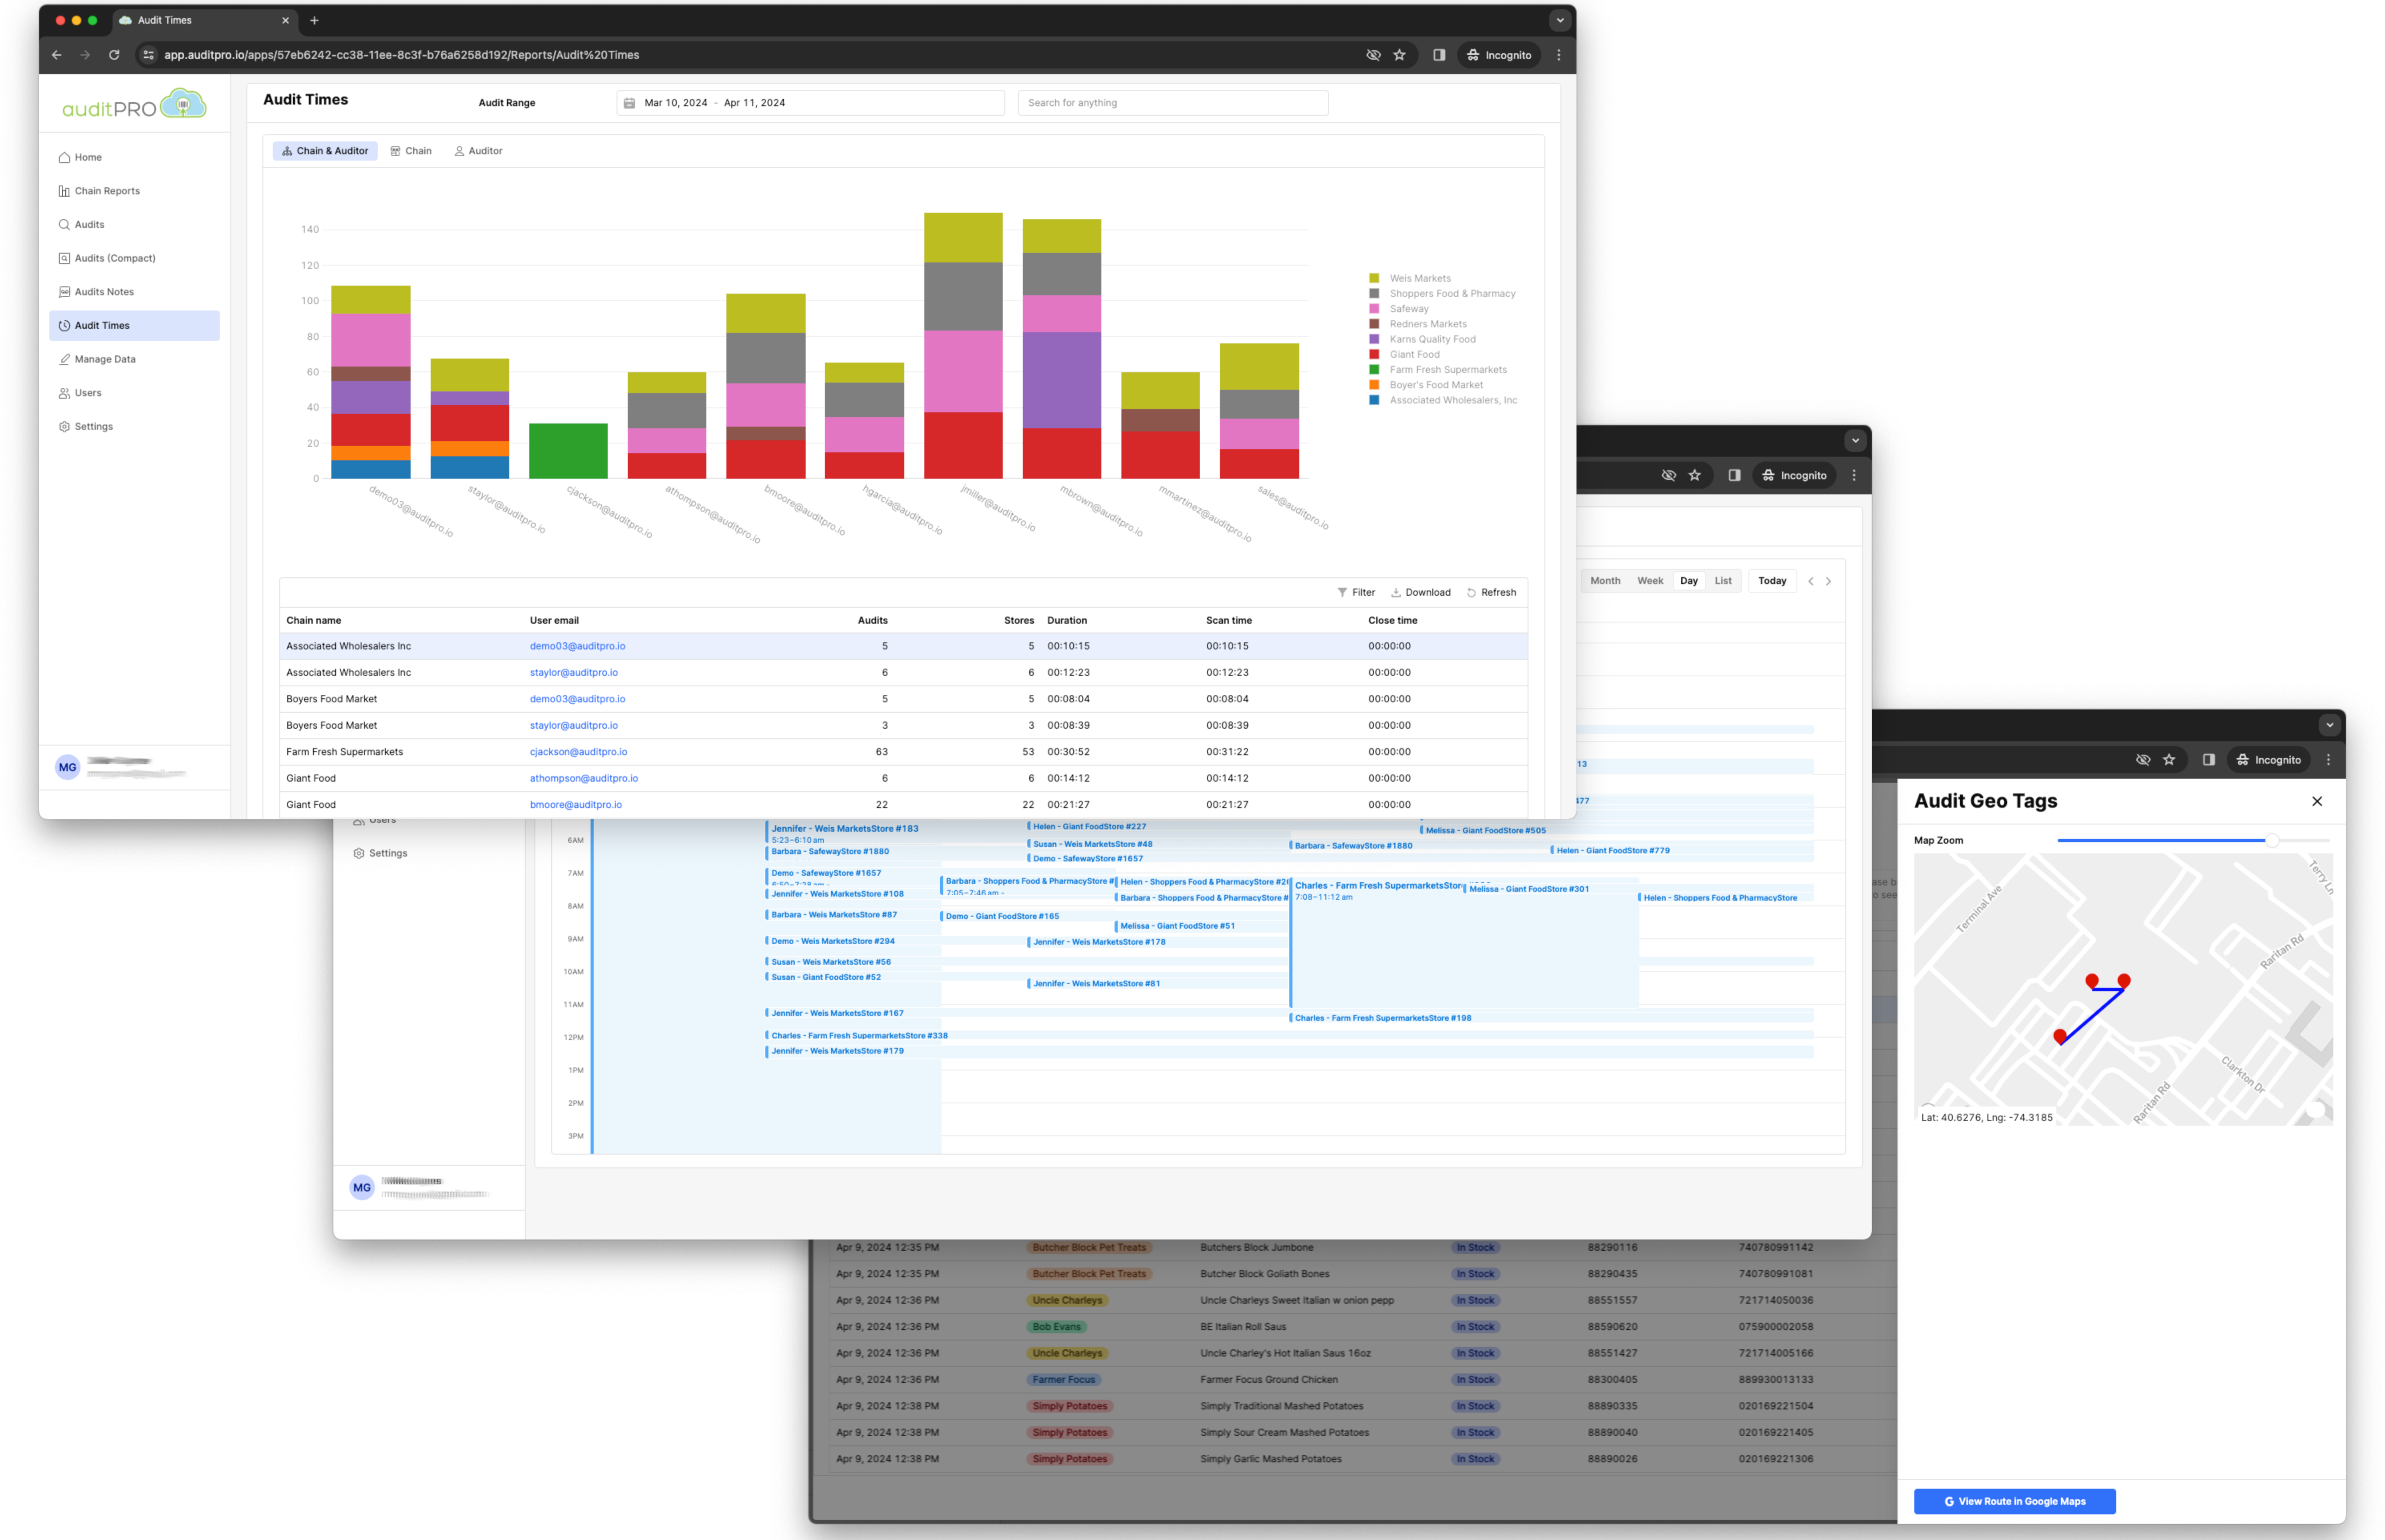This screenshot has width=2385, height=1540.
Task: Open the front browser three-dot menu
Action: [1558, 55]
